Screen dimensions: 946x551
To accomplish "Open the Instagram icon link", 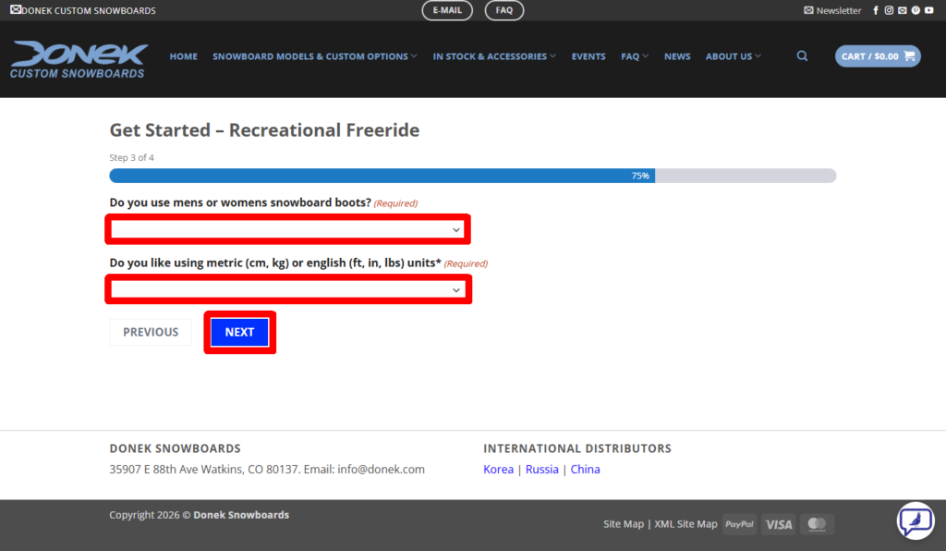I will tap(889, 11).
